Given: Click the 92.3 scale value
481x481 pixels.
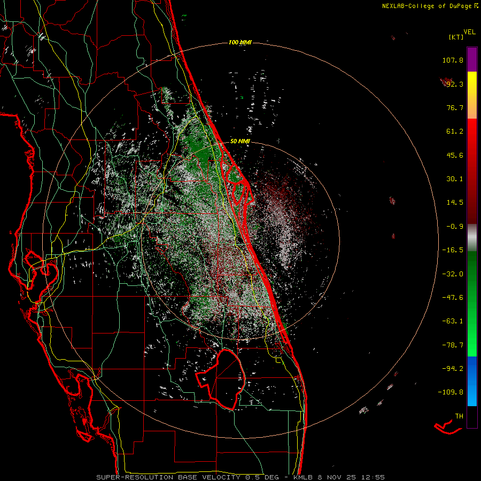Looking at the screenshot, I should (x=455, y=84).
